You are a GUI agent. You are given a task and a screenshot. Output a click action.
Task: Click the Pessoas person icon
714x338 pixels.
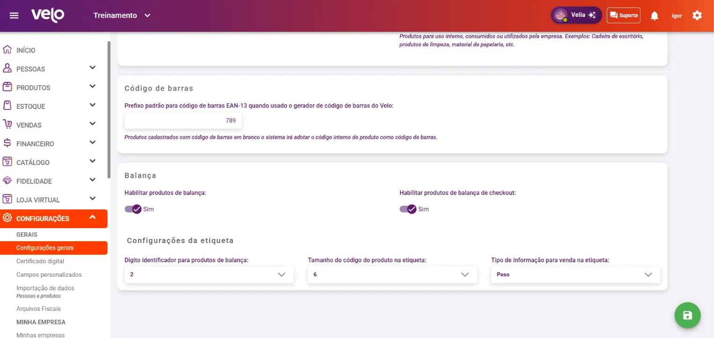(7, 68)
